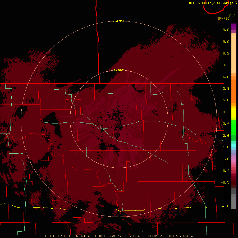
Task: Click the "[PHAS]" units label
Action: coord(223,18)
